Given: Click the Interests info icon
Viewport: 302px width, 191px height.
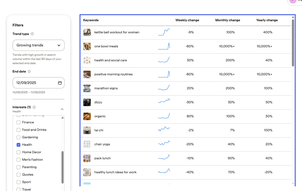Looking at the screenshot, I should [34, 107].
